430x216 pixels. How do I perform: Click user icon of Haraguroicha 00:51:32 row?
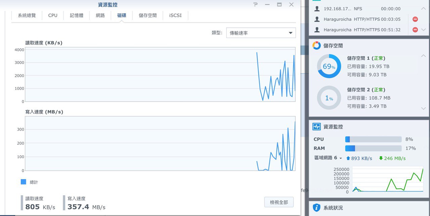coord(316,30)
